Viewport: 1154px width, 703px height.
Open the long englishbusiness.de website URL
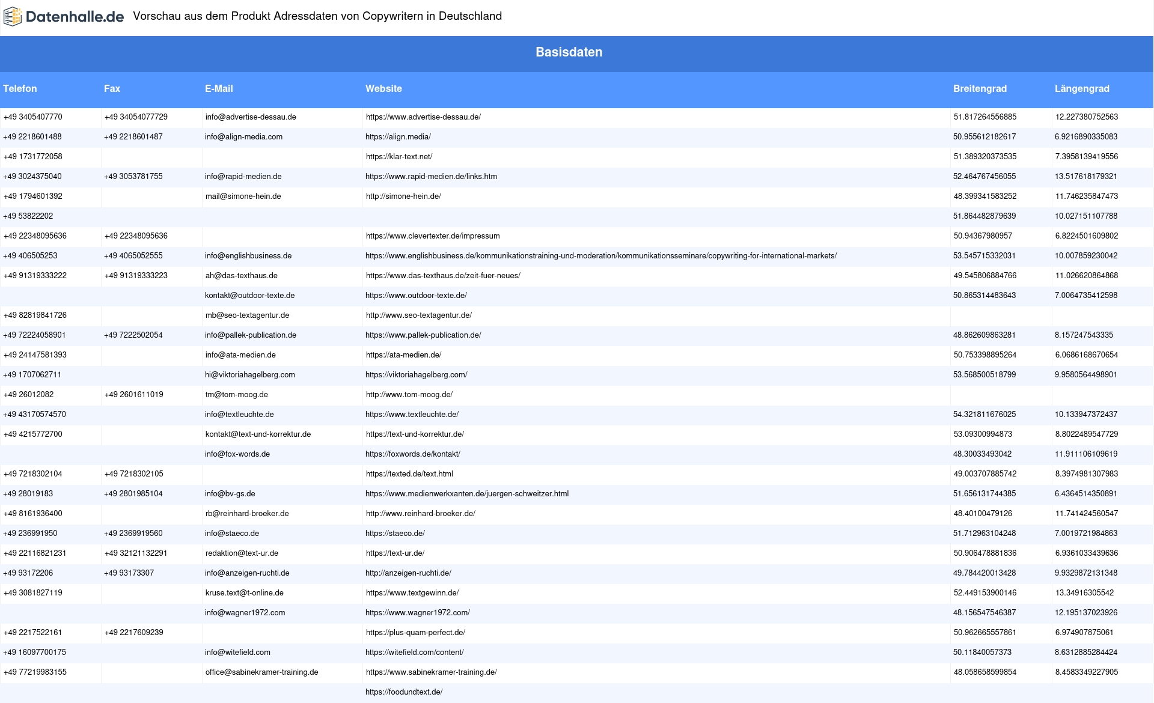click(x=601, y=256)
